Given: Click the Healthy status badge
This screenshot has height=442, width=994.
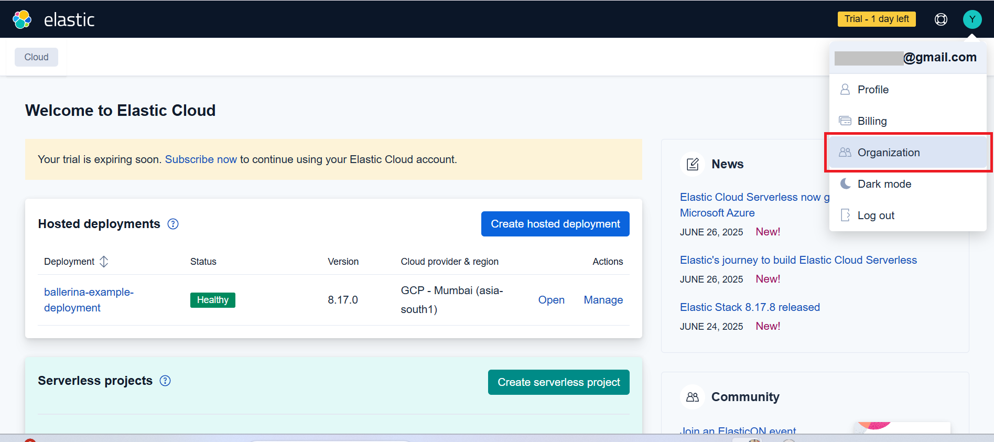Looking at the screenshot, I should 212,300.
